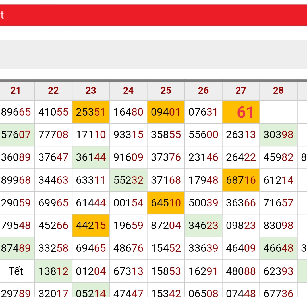
Task: Select column header 23
Action: point(91,91)
